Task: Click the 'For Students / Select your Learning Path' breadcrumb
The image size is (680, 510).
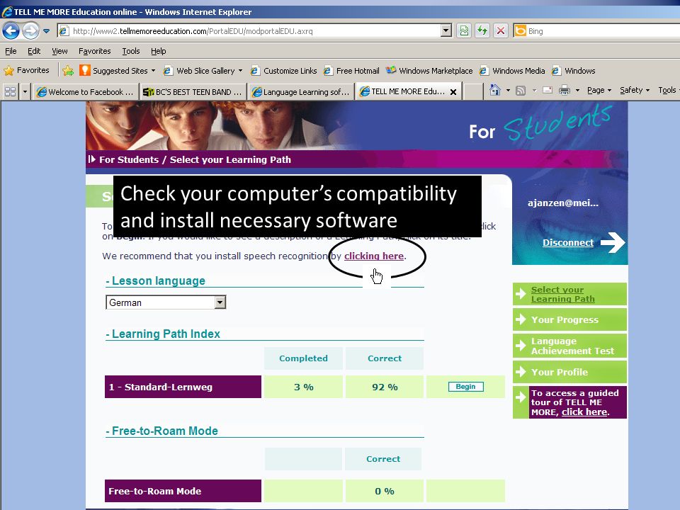Action: pos(195,159)
